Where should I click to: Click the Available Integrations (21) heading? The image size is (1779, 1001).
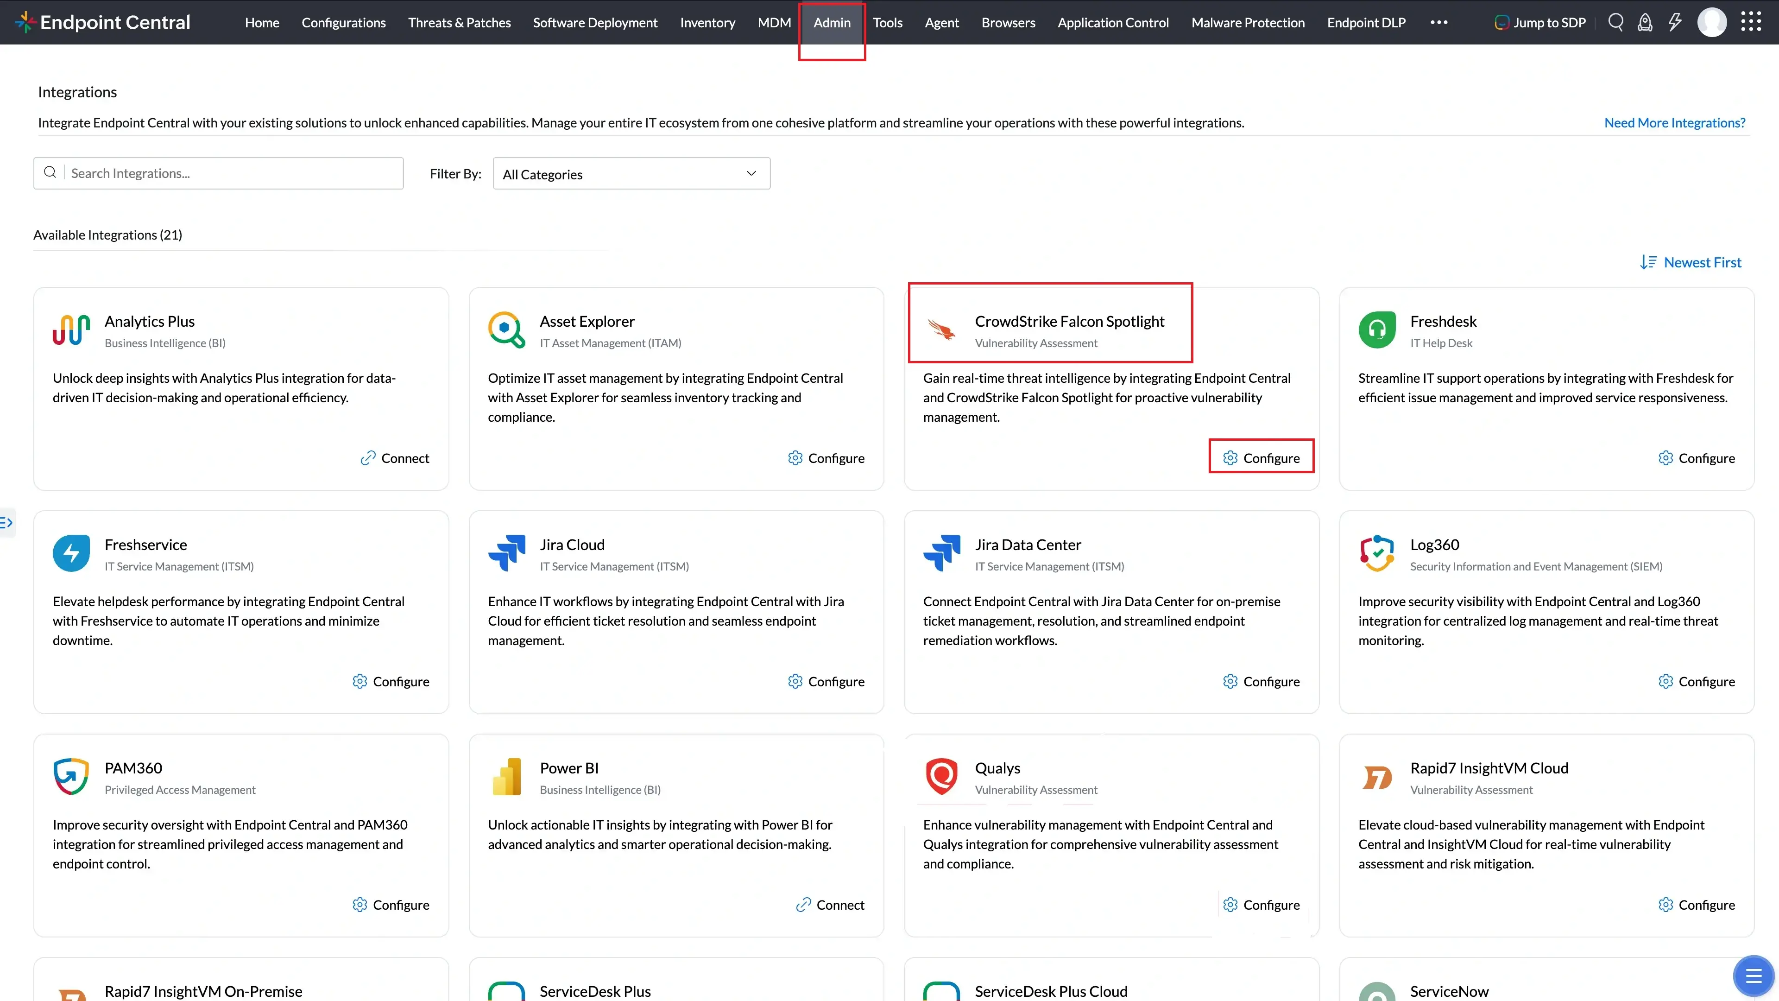[x=108, y=234]
